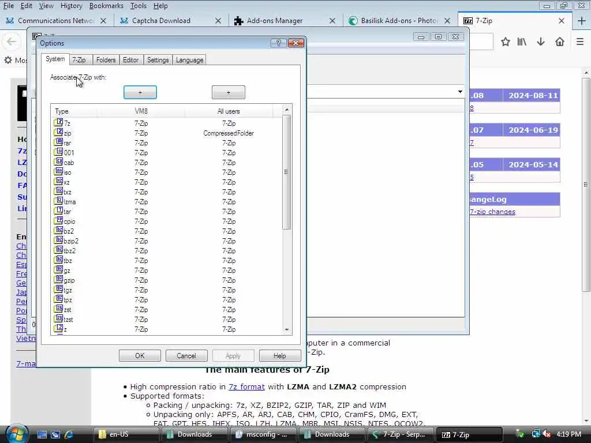Select the gzip file type icon
This screenshot has width=591, height=443.
58,279
